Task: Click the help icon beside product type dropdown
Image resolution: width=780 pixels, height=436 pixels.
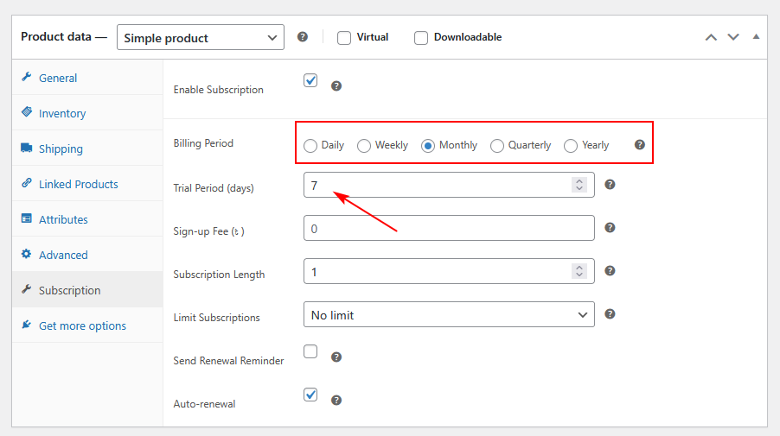Action: [x=303, y=37]
